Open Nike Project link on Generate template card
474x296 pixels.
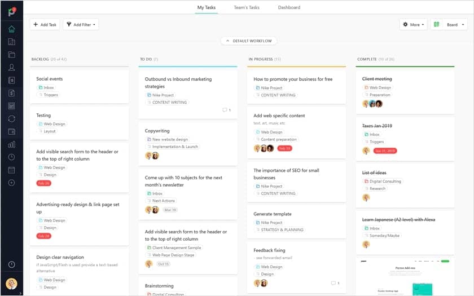(271, 222)
